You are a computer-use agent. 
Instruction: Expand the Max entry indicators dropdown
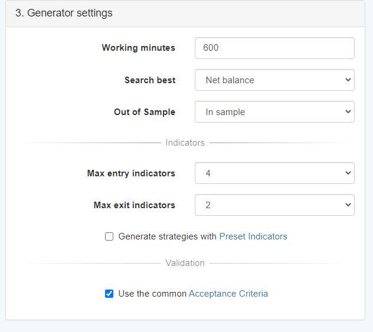[x=274, y=173]
